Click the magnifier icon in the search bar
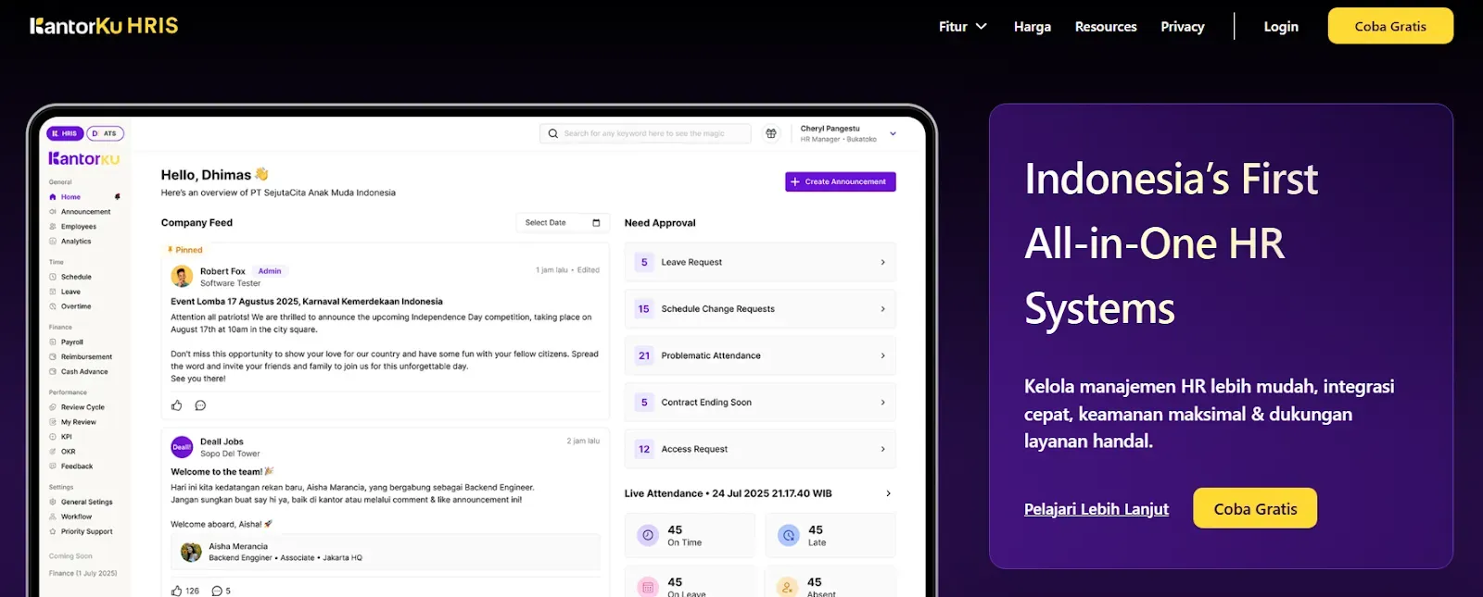 [x=553, y=133]
